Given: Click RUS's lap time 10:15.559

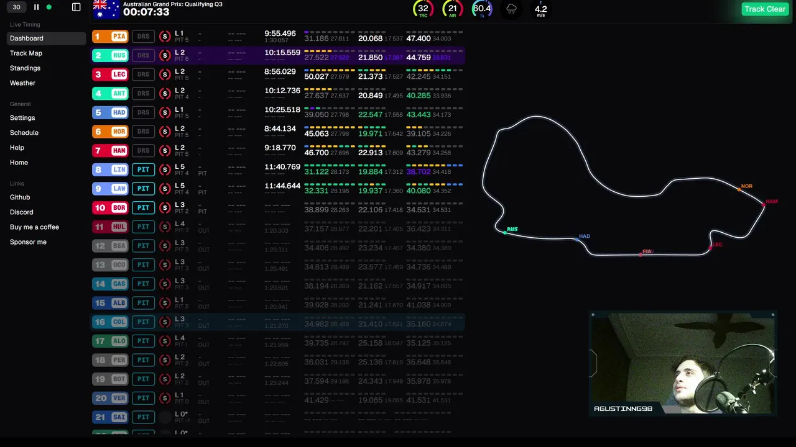Looking at the screenshot, I should click(x=282, y=53).
